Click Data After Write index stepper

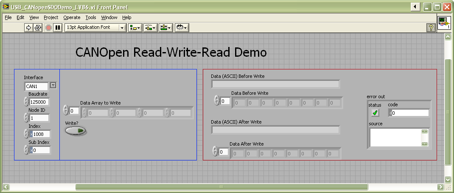215,152
